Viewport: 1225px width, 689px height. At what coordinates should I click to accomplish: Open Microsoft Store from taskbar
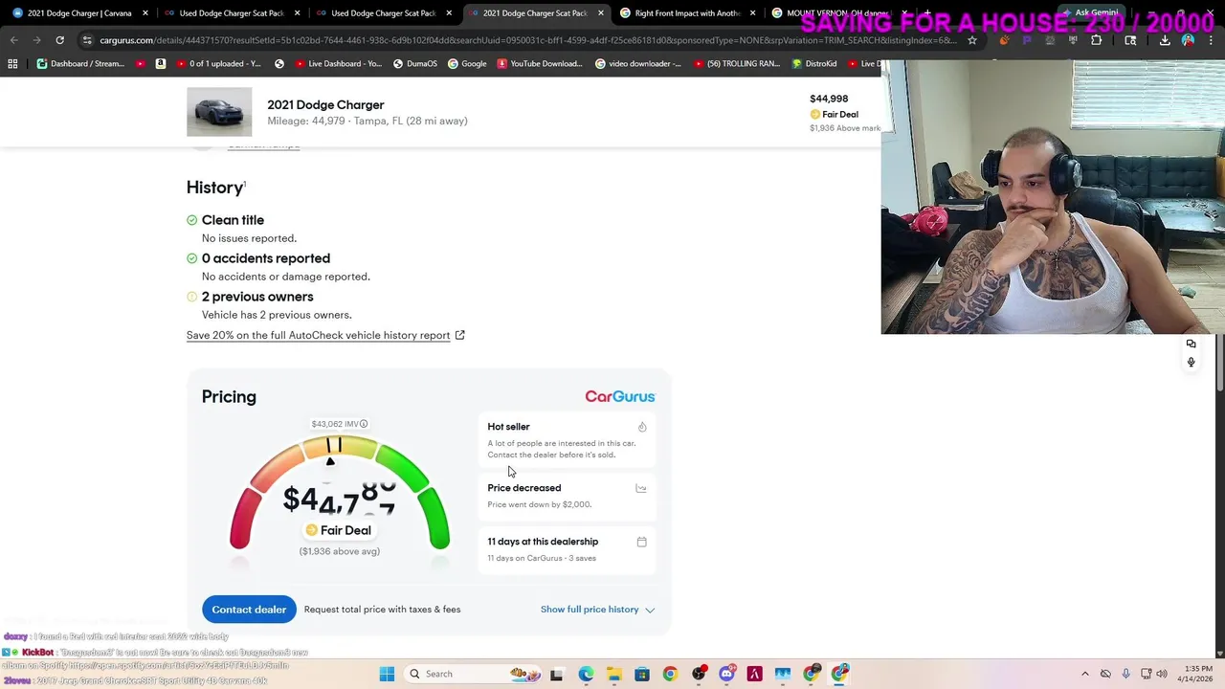click(x=642, y=674)
